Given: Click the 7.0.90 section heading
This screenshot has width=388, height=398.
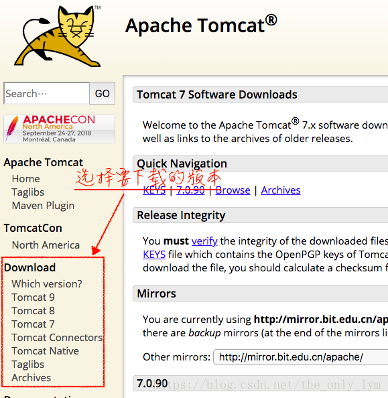Looking at the screenshot, I should pos(152,383).
